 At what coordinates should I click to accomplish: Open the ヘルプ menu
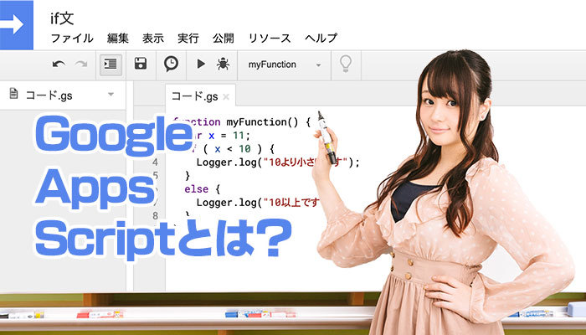tap(321, 39)
